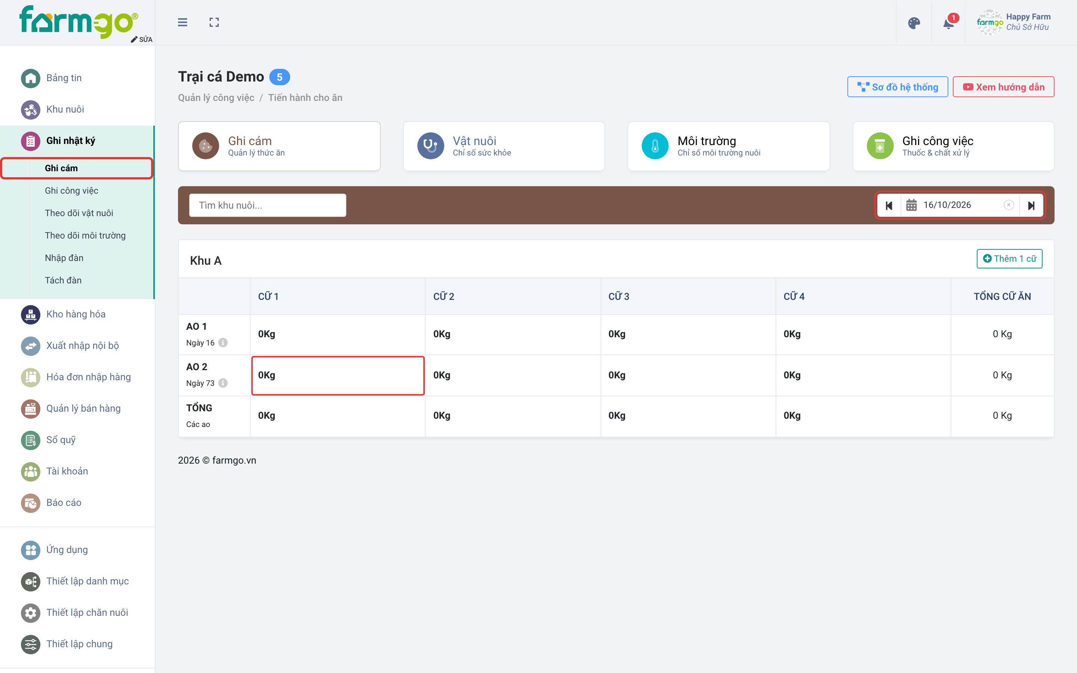Open the color theme palette icon

pos(914,23)
